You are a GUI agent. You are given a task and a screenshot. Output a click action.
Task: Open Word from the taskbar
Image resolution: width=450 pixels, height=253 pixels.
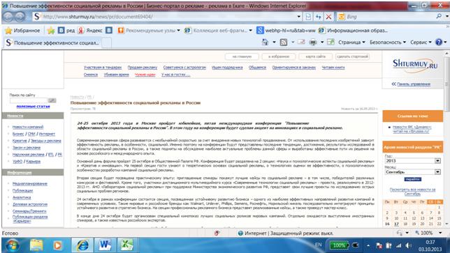click(x=105, y=245)
